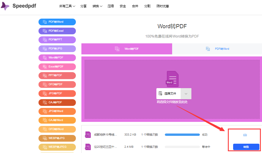Open the 分割 menu item

click(147, 6)
